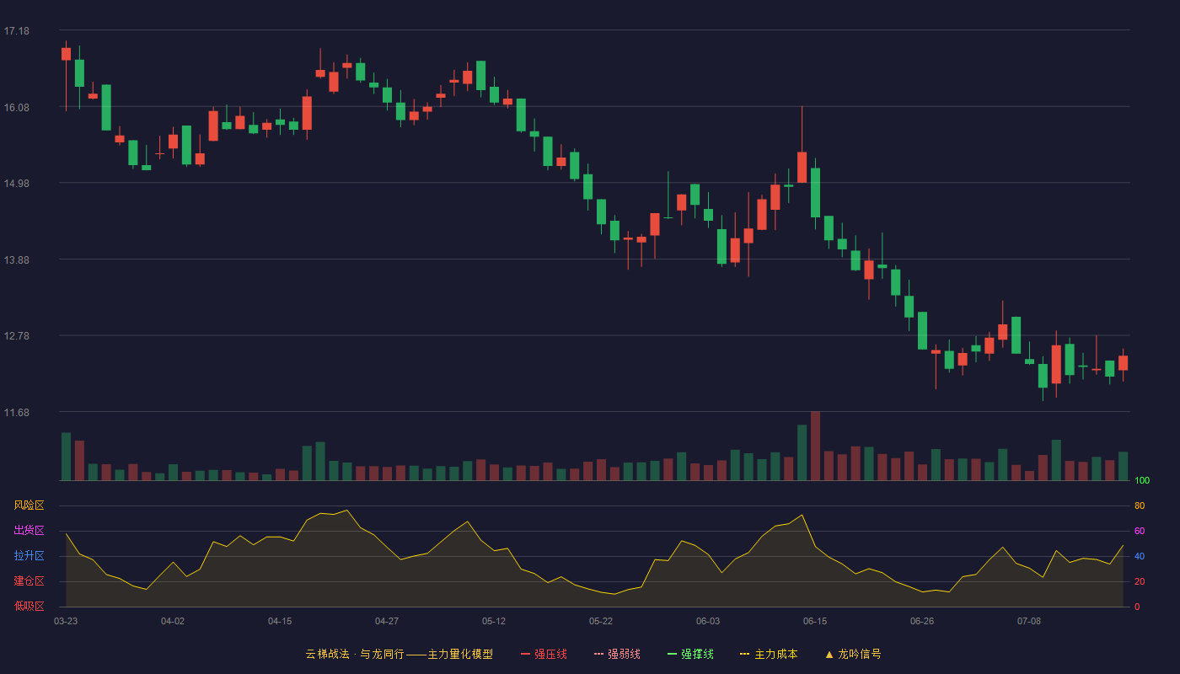Click the 06-15 date label
This screenshot has width=1180, height=674.
815,621
